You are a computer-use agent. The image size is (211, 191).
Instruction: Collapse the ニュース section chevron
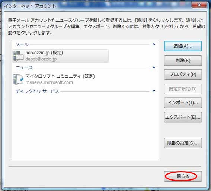154,68
